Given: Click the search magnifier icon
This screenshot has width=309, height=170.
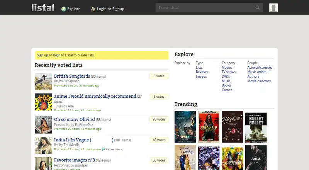Looking at the screenshot, I should click(257, 7).
